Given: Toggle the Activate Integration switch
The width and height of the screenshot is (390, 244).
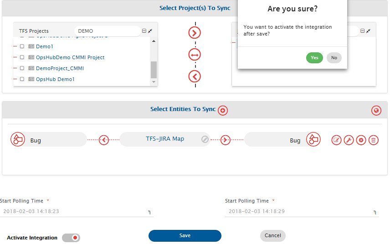Looking at the screenshot, I should (71, 238).
